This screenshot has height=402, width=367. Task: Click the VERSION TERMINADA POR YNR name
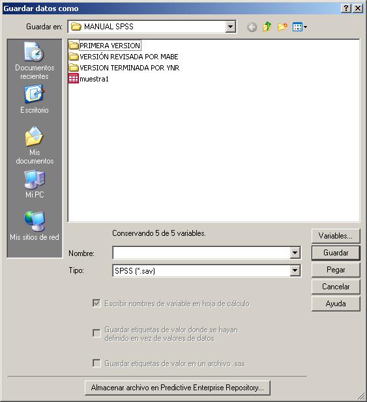click(x=129, y=68)
